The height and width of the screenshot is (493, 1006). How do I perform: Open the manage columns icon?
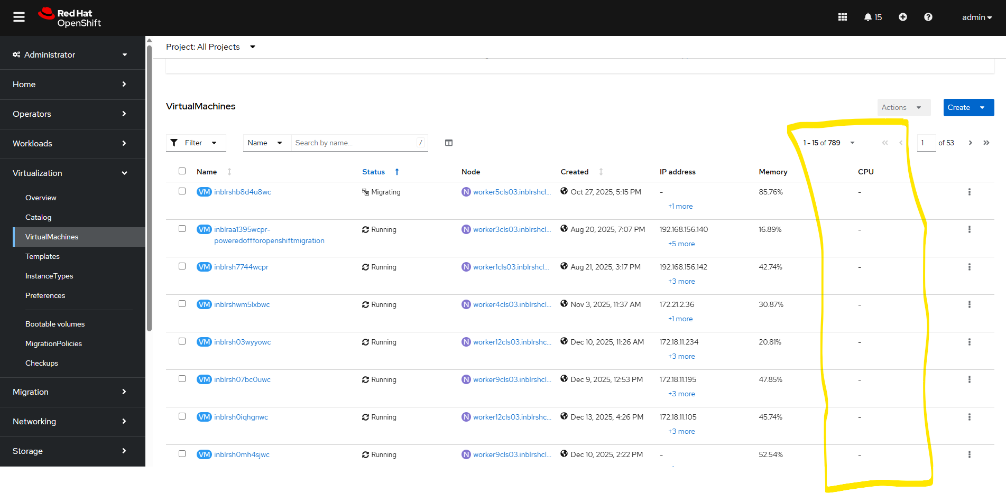(x=449, y=143)
